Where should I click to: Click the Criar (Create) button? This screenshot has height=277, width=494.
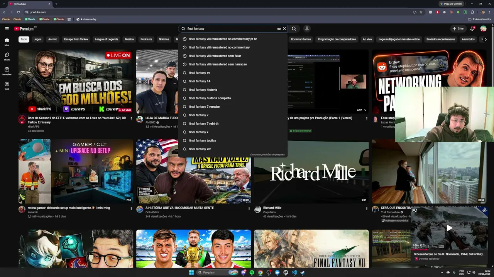pos(458,28)
